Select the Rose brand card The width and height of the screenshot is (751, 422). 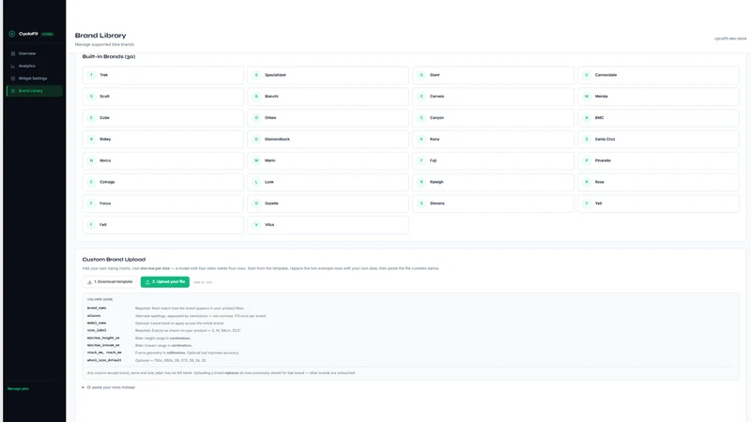click(658, 182)
